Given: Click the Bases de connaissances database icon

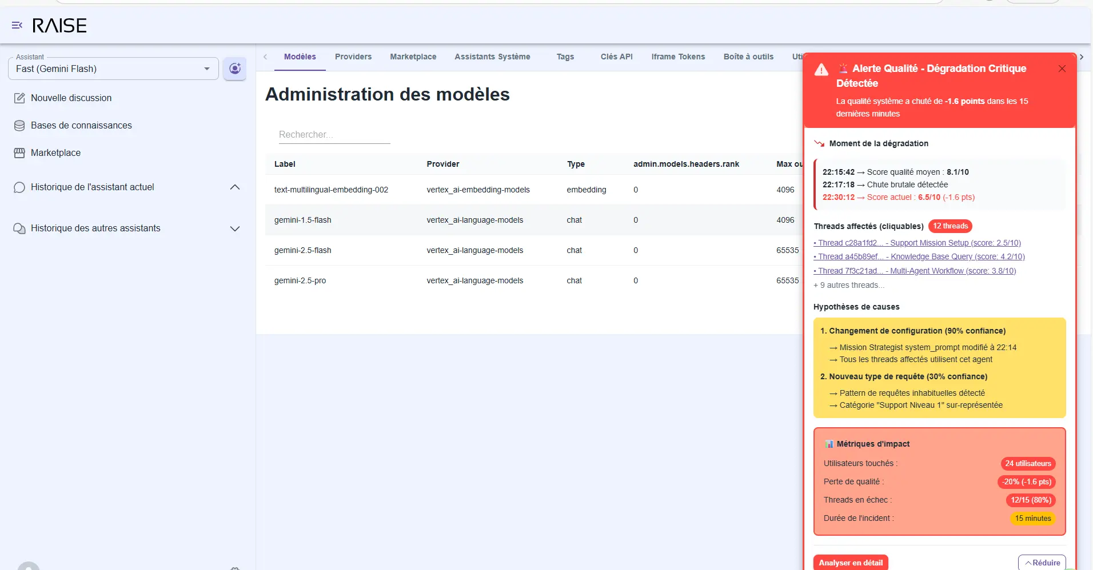Looking at the screenshot, I should (19, 126).
